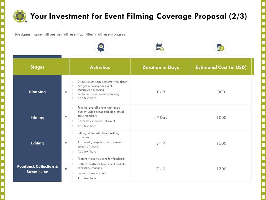The image size is (266, 200).
Task: Select the 800 cost cell
Action: pos(221,92)
